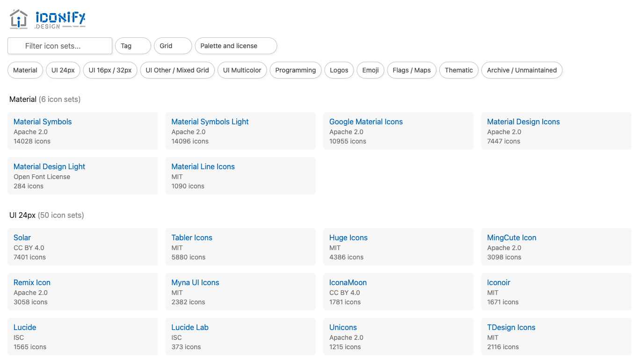Click the '14096 icons' count text

point(190,141)
